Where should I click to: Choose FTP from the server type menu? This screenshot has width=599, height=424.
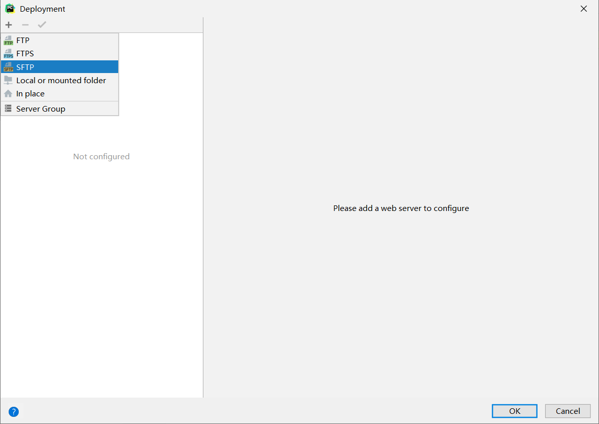(x=59, y=41)
